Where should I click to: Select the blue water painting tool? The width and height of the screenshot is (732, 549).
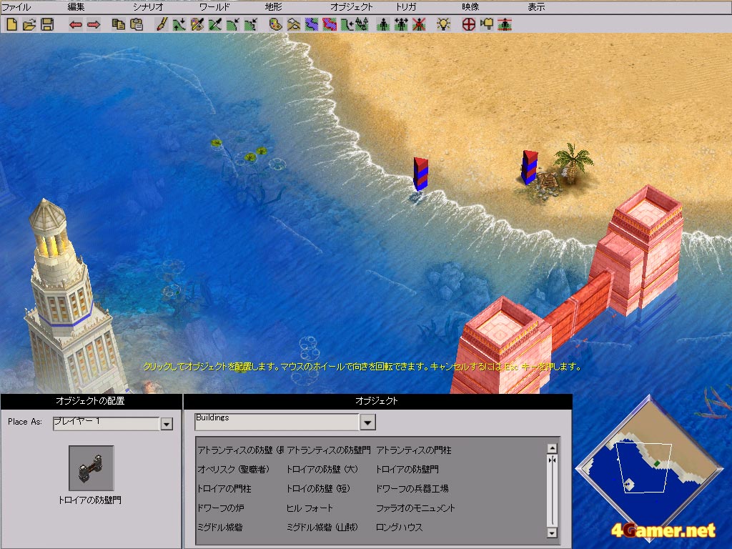point(312,24)
